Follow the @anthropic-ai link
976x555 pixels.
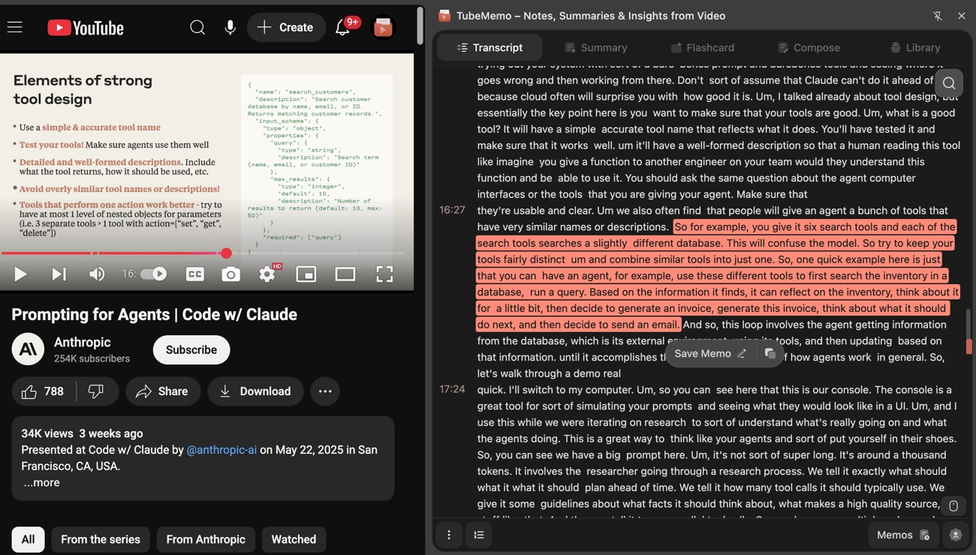pos(221,450)
